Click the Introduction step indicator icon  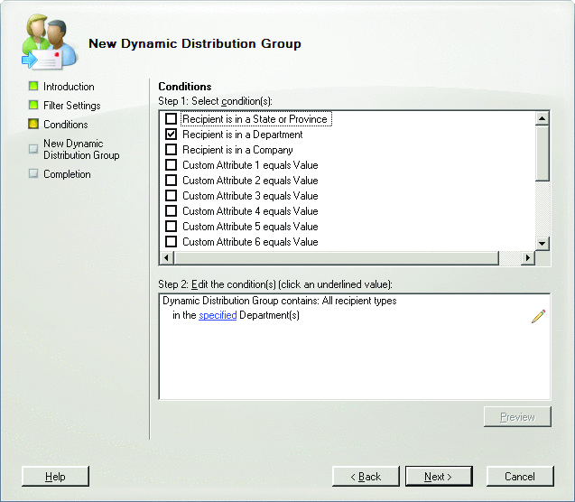pyautogui.click(x=33, y=87)
